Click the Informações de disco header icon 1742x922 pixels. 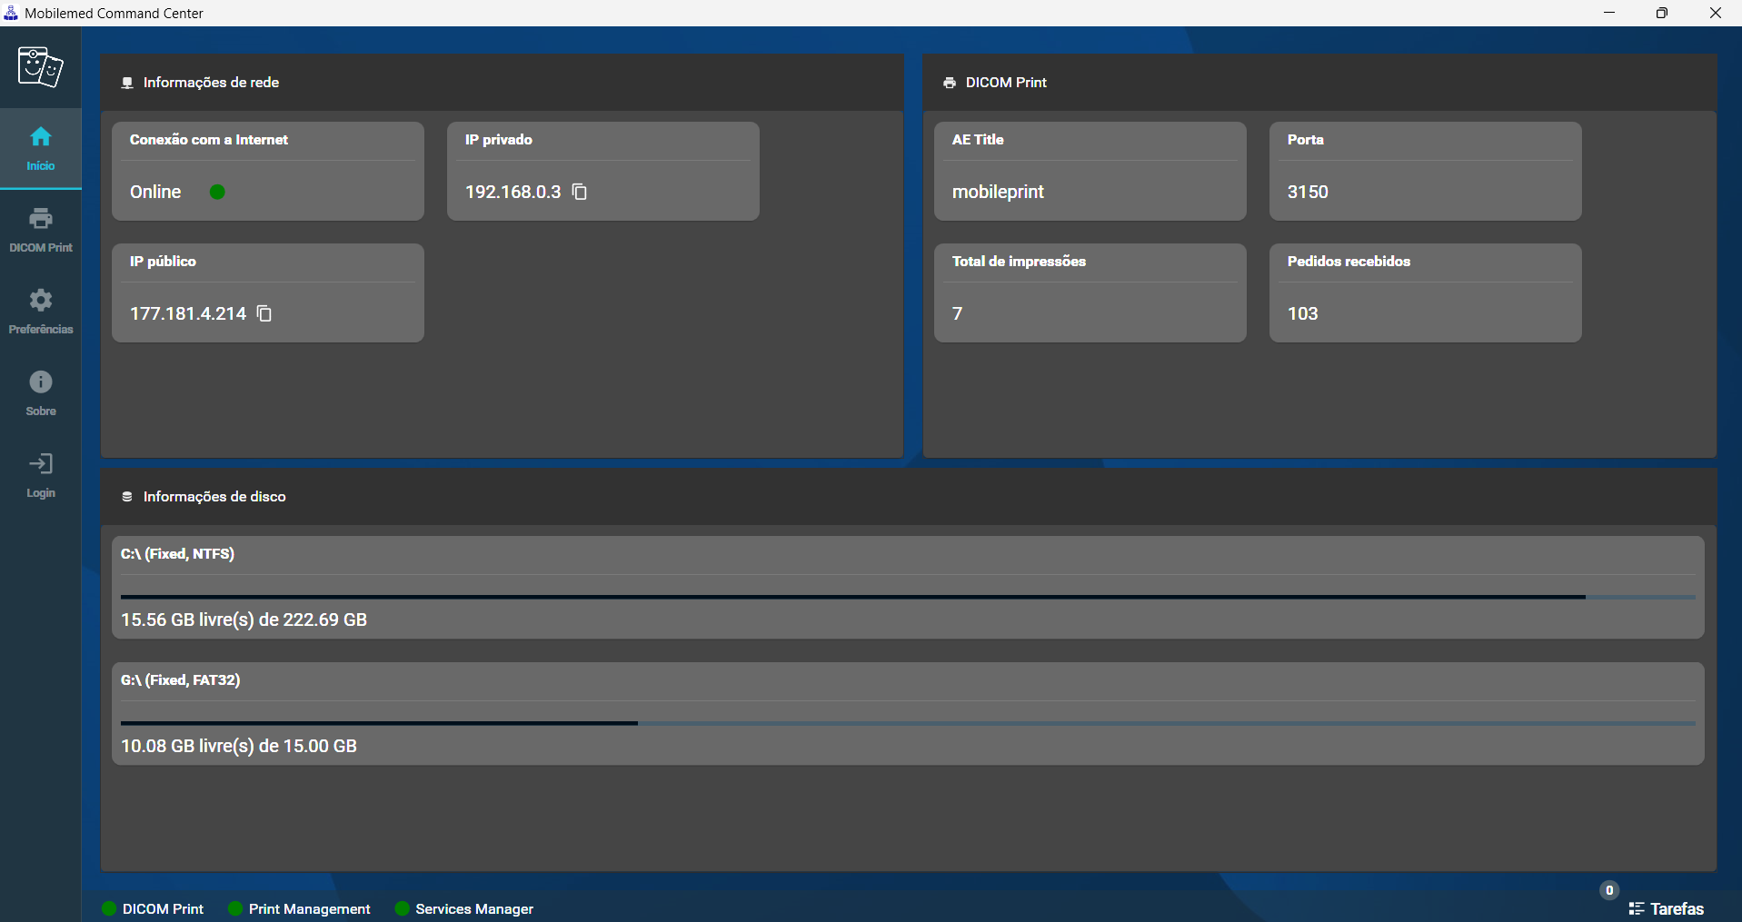127,497
